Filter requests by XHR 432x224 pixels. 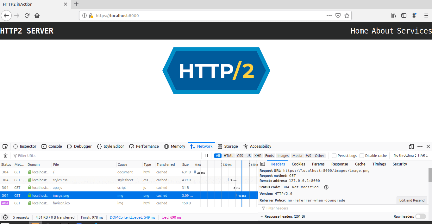pos(258,156)
